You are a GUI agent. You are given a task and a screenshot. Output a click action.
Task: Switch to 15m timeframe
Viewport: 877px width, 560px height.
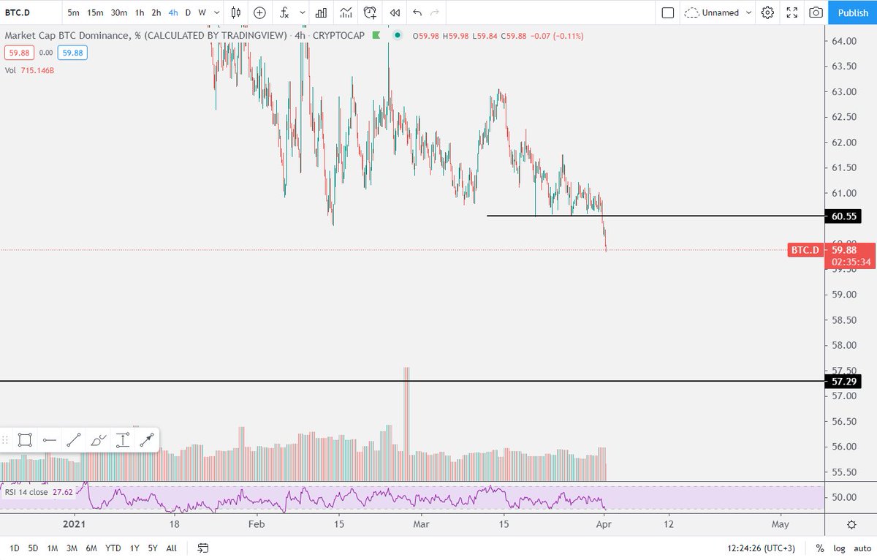(95, 12)
